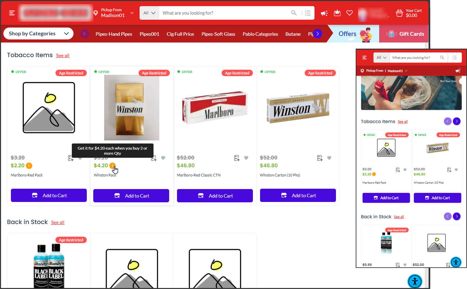Select Pablo Categories menu item

click(260, 34)
